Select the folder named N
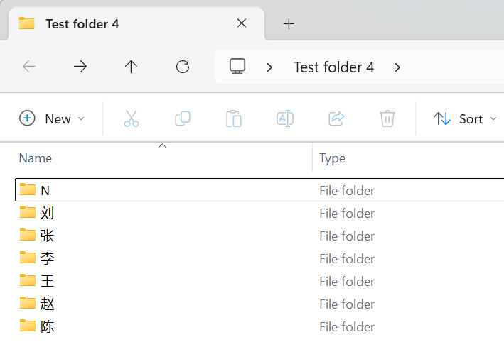This screenshot has height=359, width=504. [x=45, y=190]
